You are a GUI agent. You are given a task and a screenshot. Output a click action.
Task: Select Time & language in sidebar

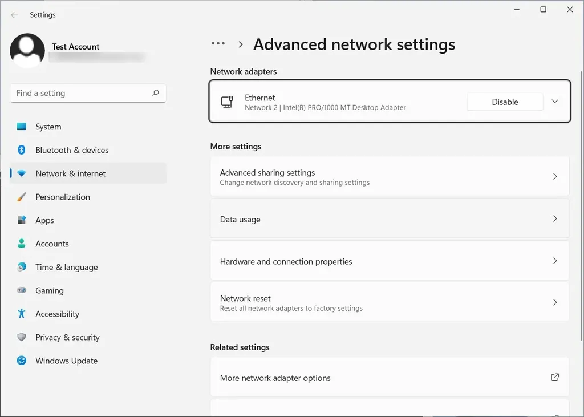(x=66, y=267)
